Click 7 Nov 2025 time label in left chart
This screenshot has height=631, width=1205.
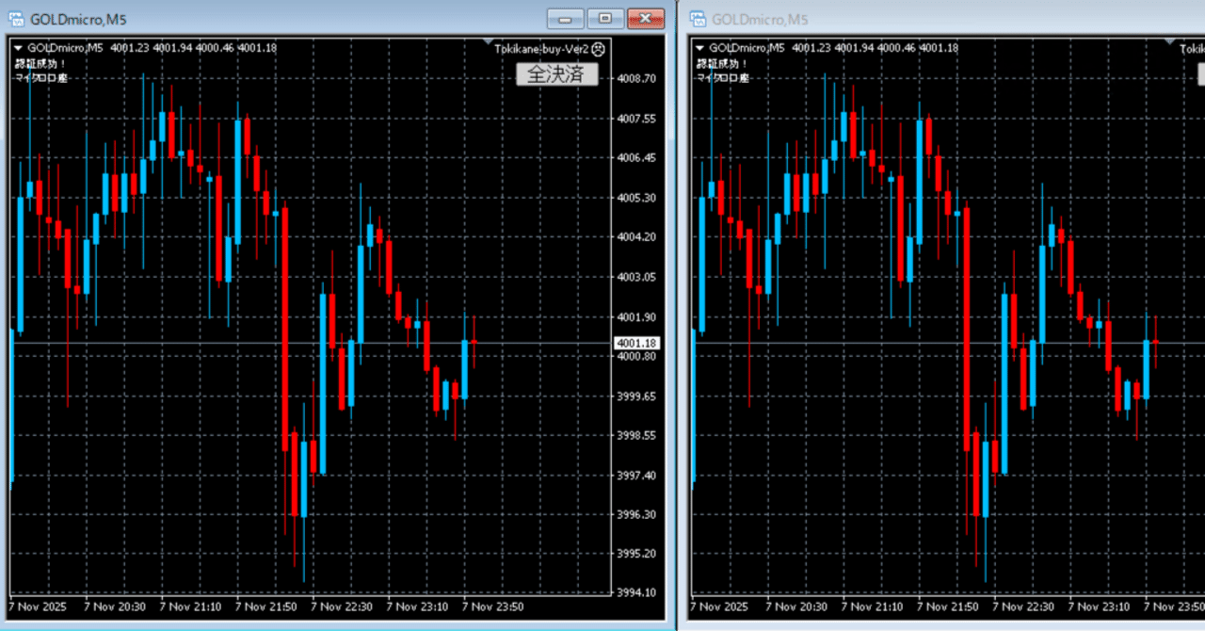(x=38, y=607)
